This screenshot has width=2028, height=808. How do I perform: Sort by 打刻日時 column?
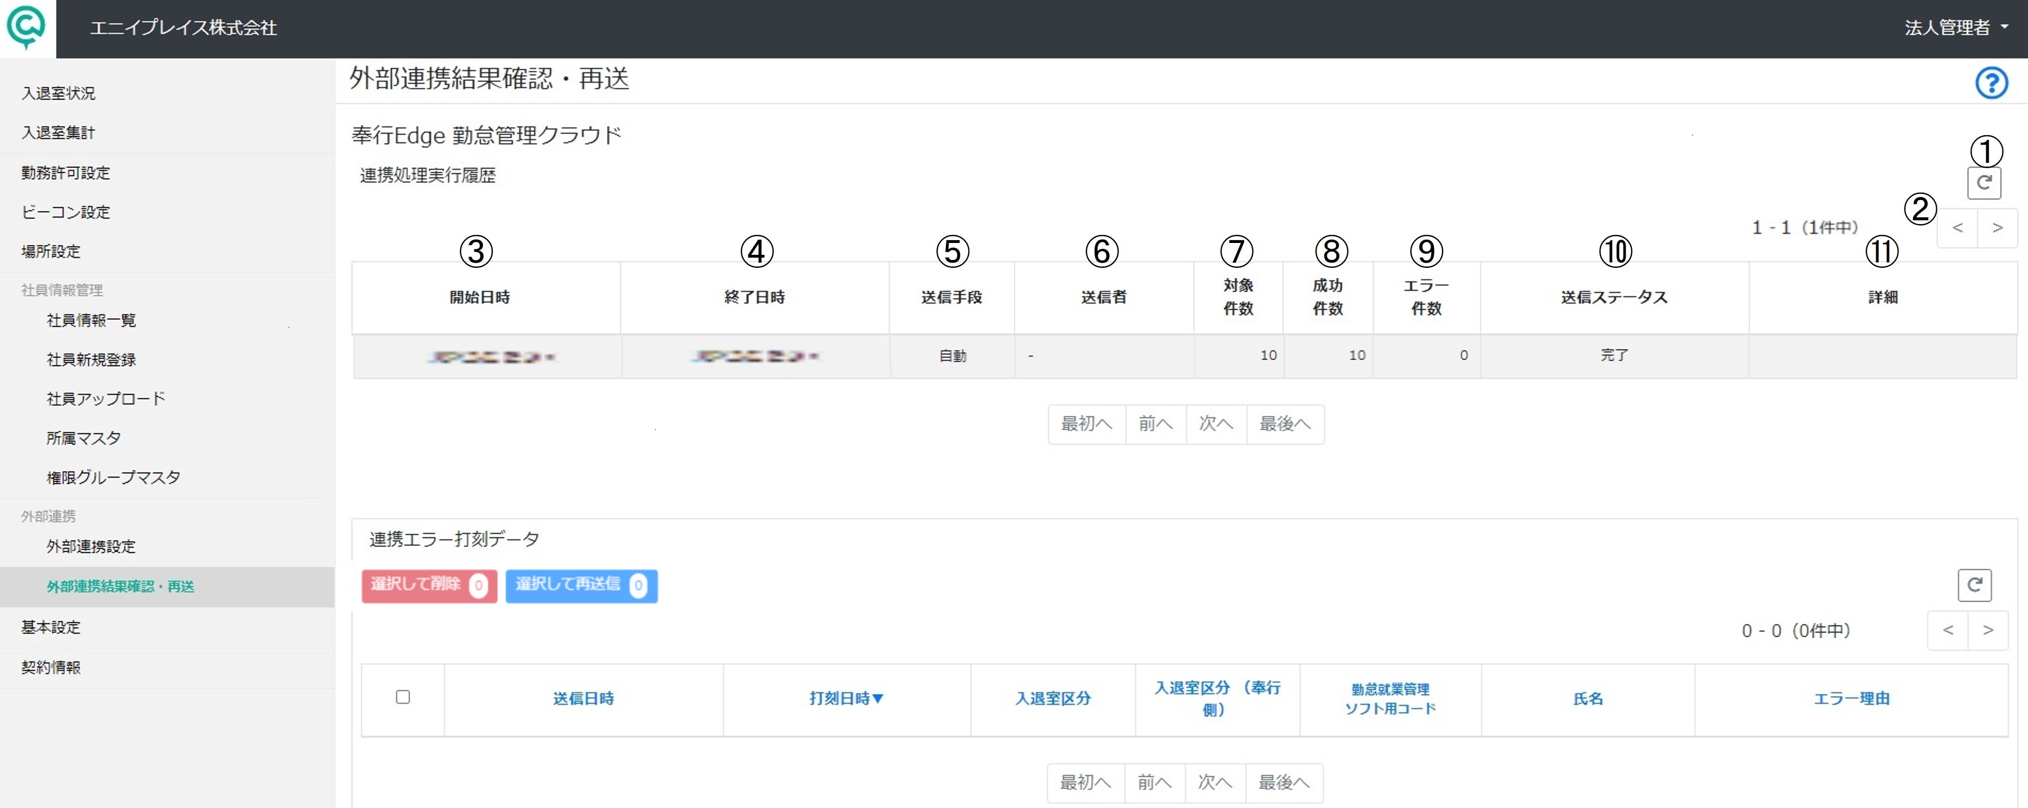coord(846,699)
